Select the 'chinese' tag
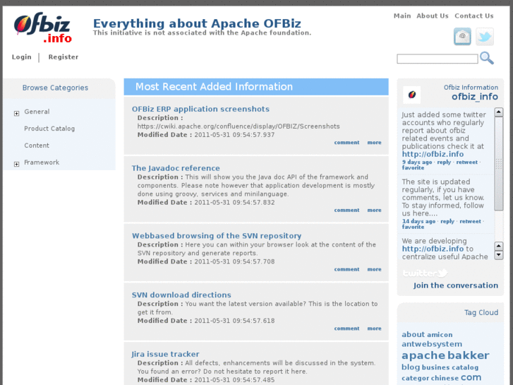 [x=445, y=378]
